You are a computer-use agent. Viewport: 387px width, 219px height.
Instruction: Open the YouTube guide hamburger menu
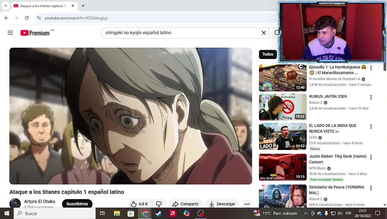click(10, 33)
